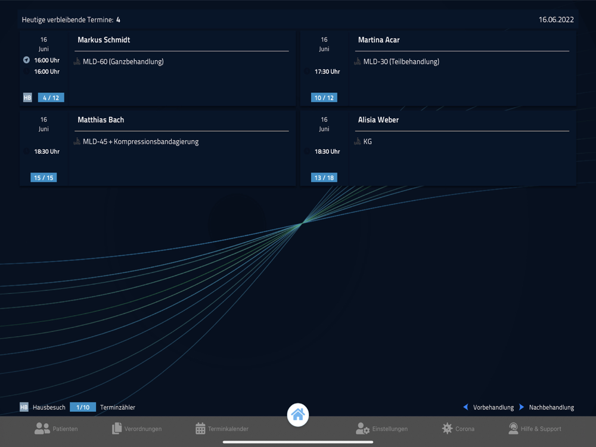Click the date 16.06.2022
This screenshot has width=596, height=447.
[556, 20]
